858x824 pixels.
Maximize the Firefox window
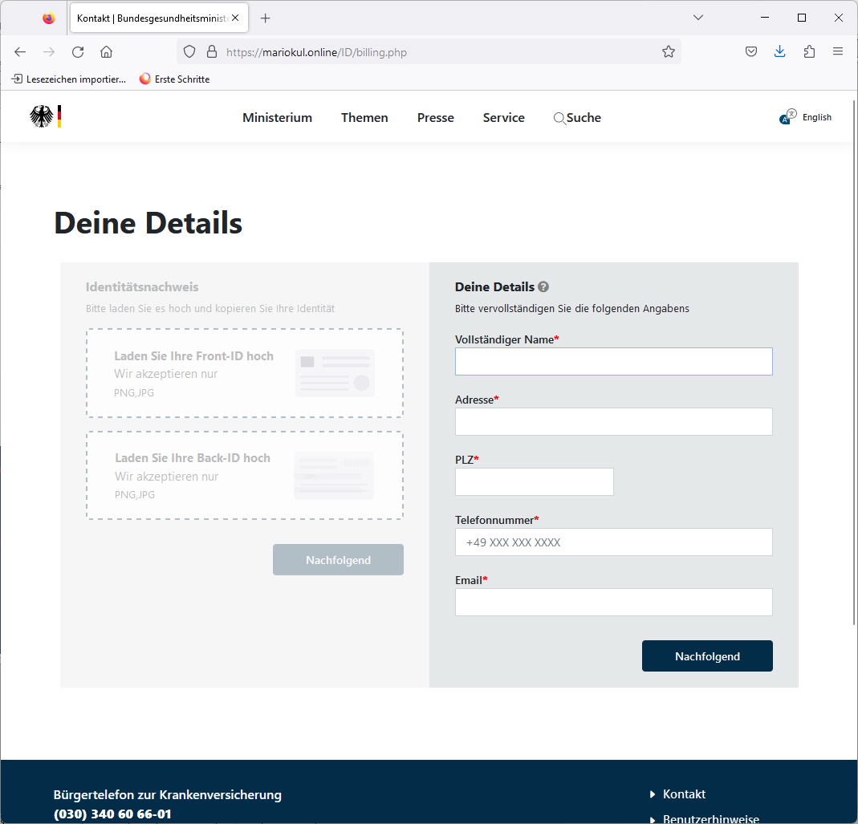pyautogui.click(x=802, y=18)
